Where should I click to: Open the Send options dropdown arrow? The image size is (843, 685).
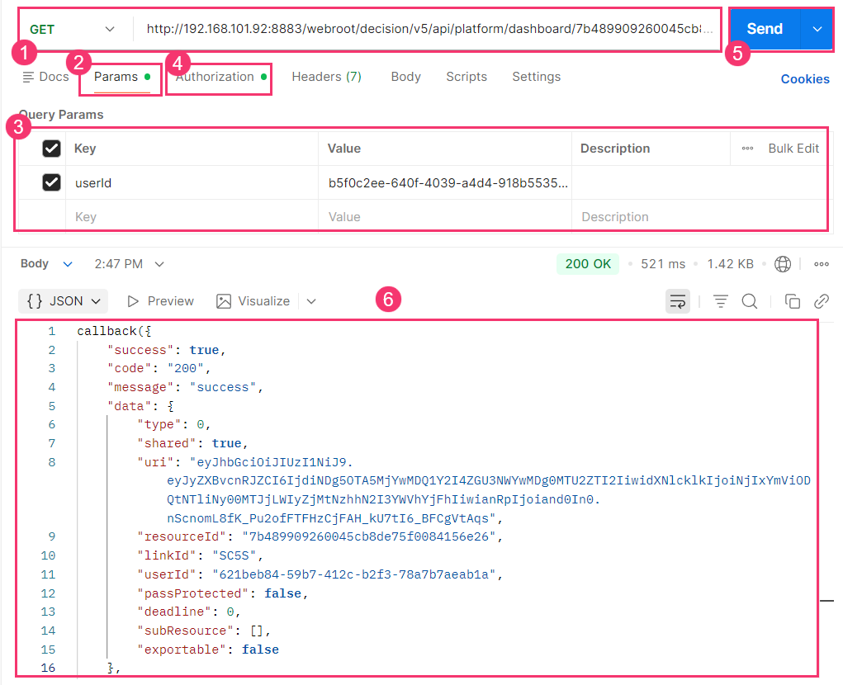coord(817,29)
